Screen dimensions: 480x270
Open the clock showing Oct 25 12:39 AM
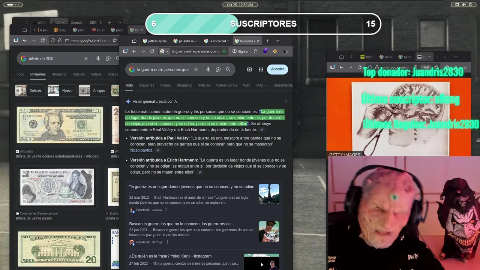(240, 4)
